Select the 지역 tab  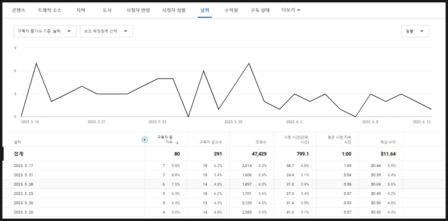pyautogui.click(x=80, y=10)
